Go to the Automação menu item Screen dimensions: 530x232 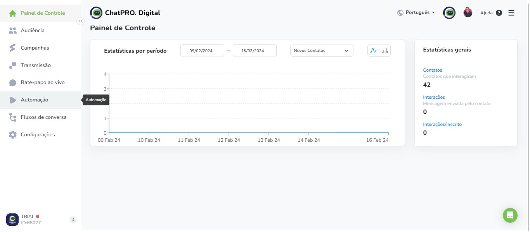(40, 100)
